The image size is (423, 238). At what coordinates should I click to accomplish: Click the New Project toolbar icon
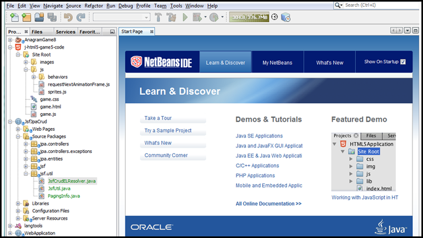click(26, 17)
